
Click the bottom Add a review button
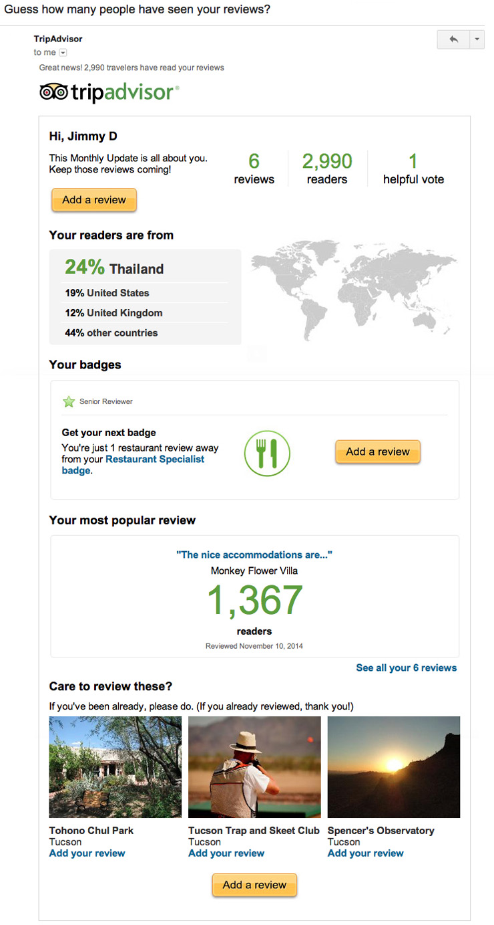coord(254,885)
